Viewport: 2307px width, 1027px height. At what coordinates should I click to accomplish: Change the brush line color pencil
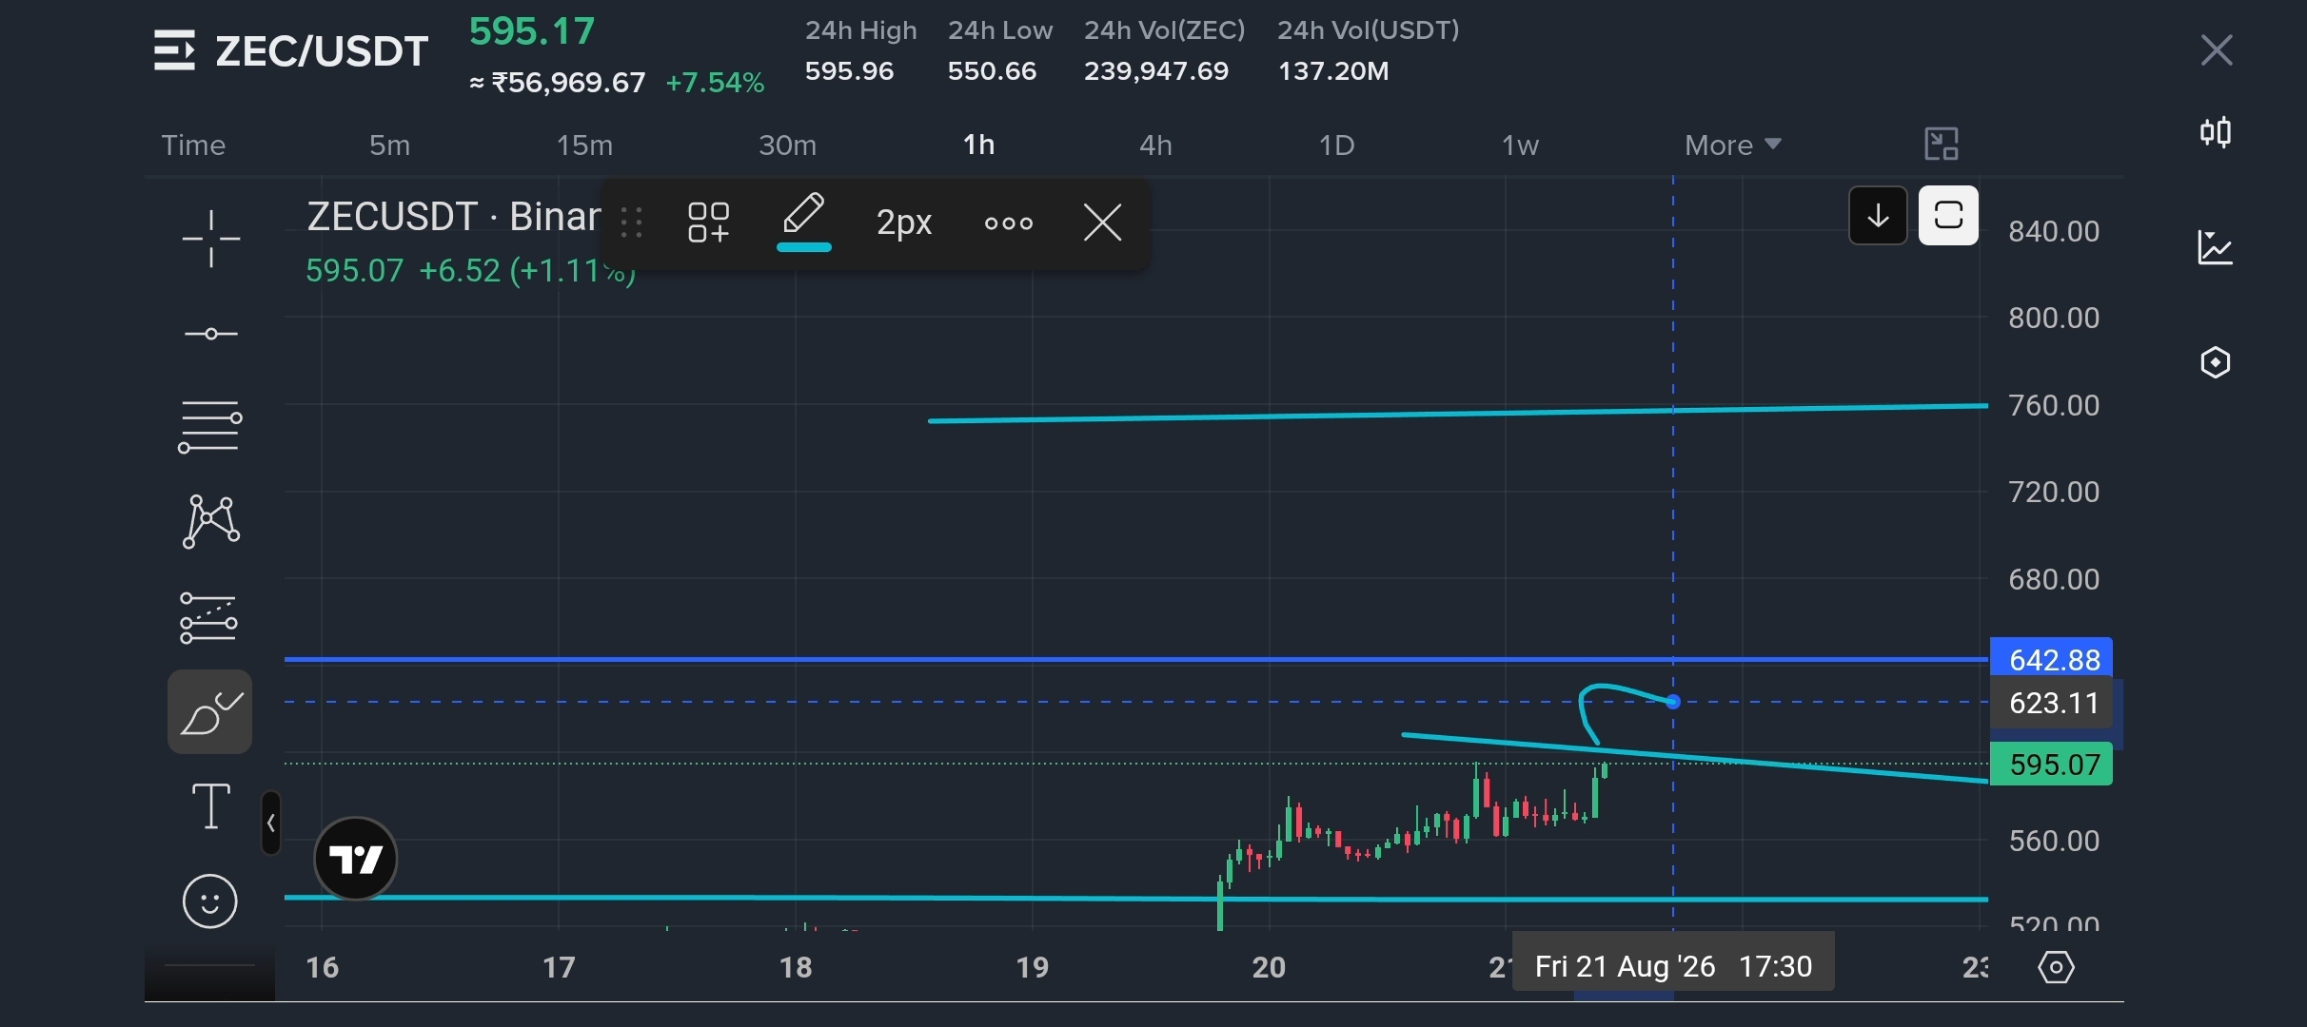click(x=804, y=221)
